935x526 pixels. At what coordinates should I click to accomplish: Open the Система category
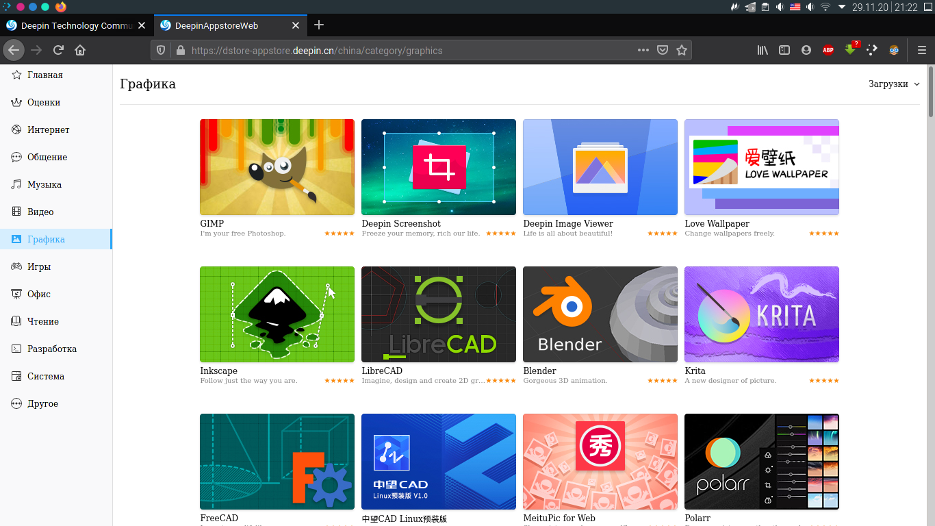coord(55,376)
